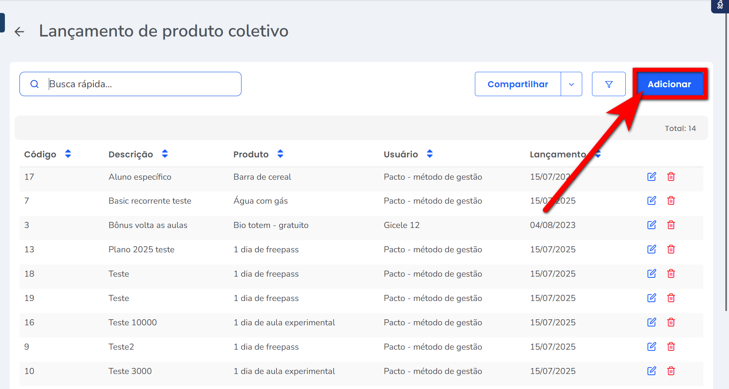Sort the table by Código column
The width and height of the screenshot is (729, 389).
click(x=68, y=154)
